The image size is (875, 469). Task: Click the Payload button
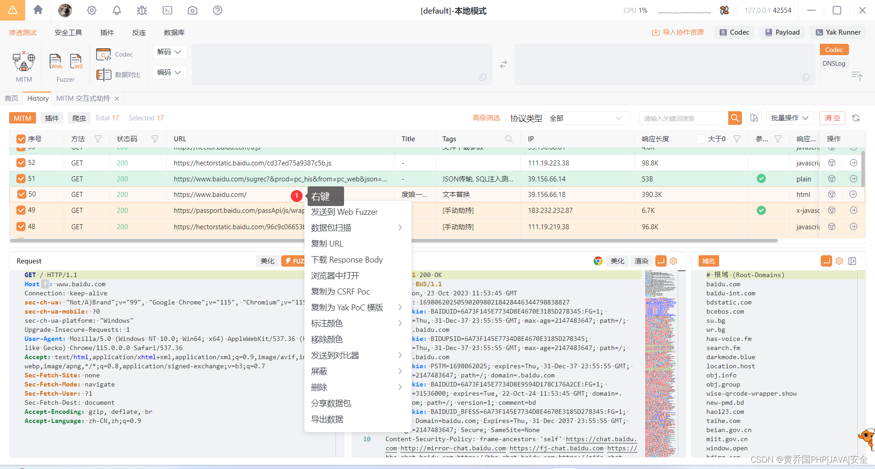click(782, 32)
